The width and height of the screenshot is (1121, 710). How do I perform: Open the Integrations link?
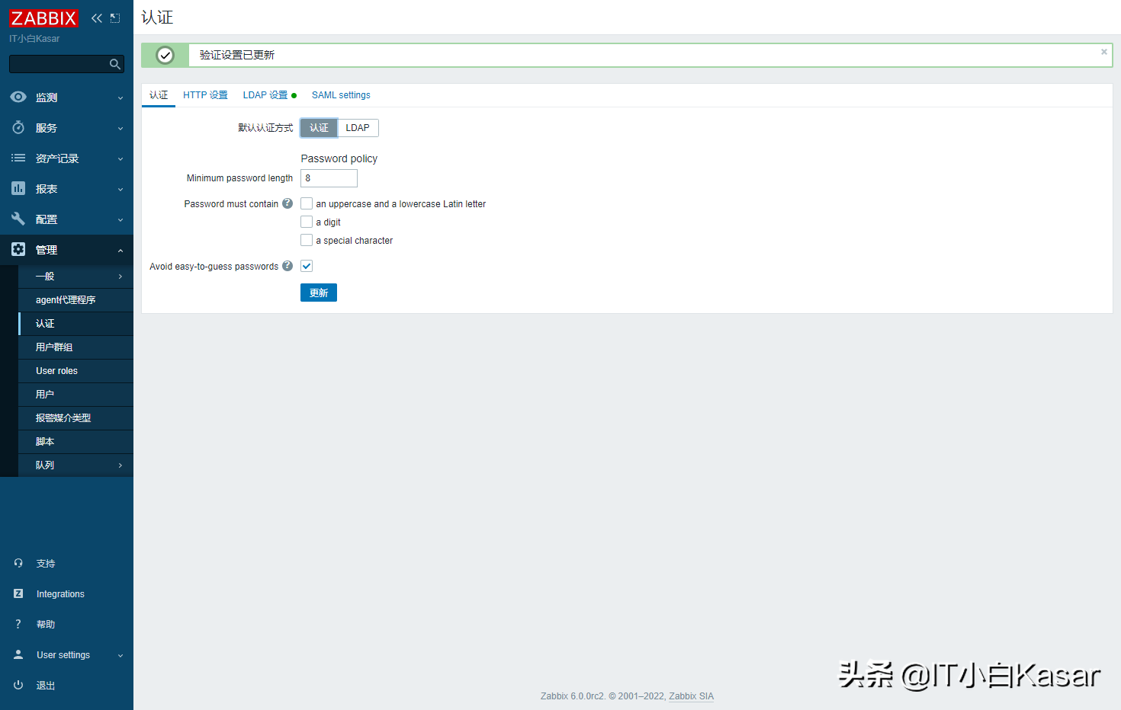[60, 594]
